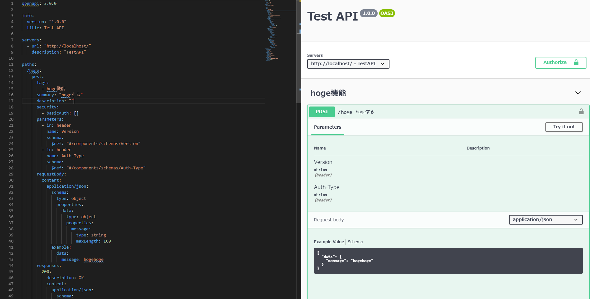The height and width of the screenshot is (299, 590).
Task: Click the http://localhost/ URL in editor
Action: point(67,46)
